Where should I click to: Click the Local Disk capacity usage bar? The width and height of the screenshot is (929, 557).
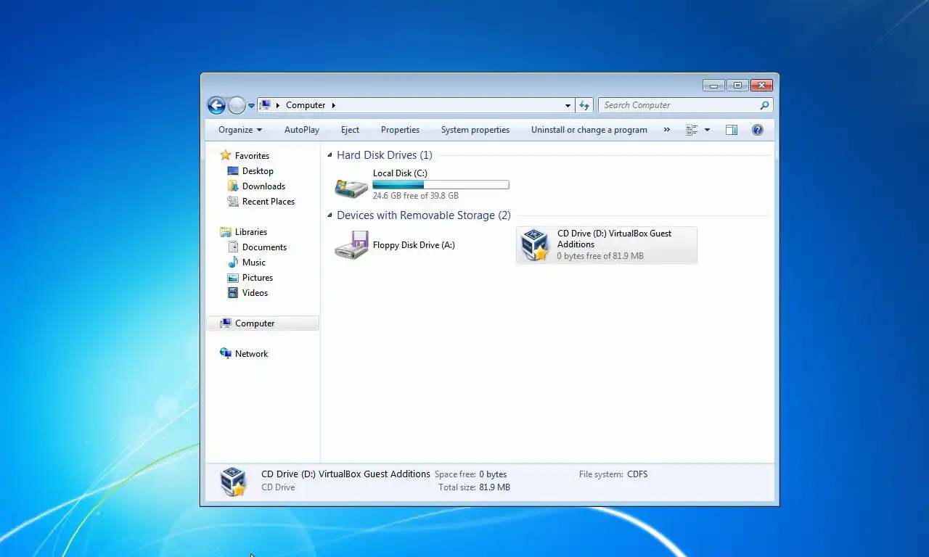(441, 185)
